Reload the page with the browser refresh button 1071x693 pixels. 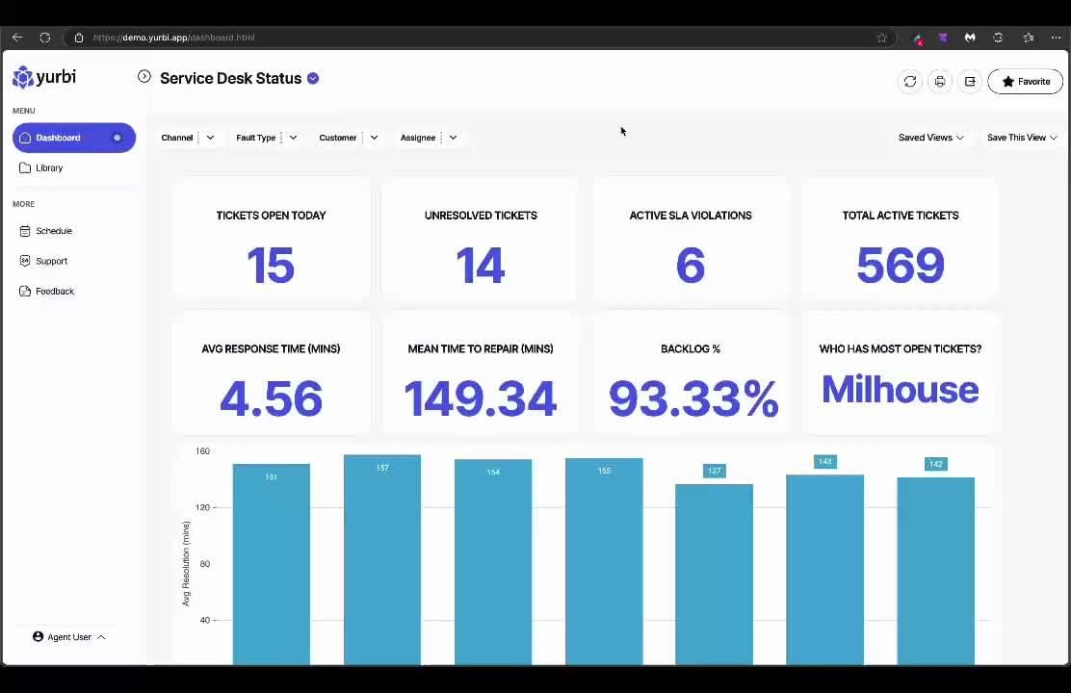[x=45, y=38]
